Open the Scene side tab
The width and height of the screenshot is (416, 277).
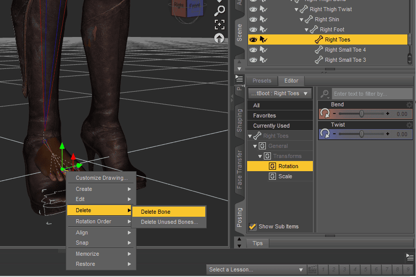239,33
